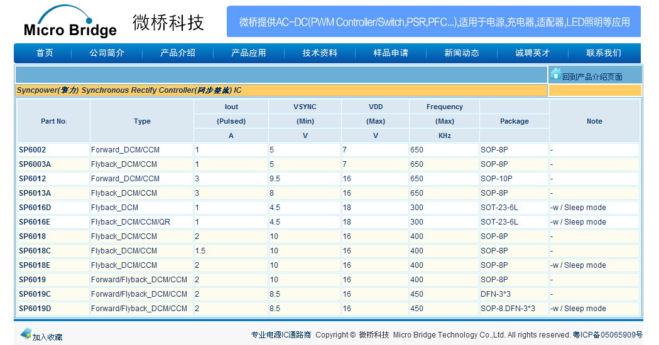Click the 加入收藏 link
This screenshot has width=659, height=345.
click(x=48, y=337)
